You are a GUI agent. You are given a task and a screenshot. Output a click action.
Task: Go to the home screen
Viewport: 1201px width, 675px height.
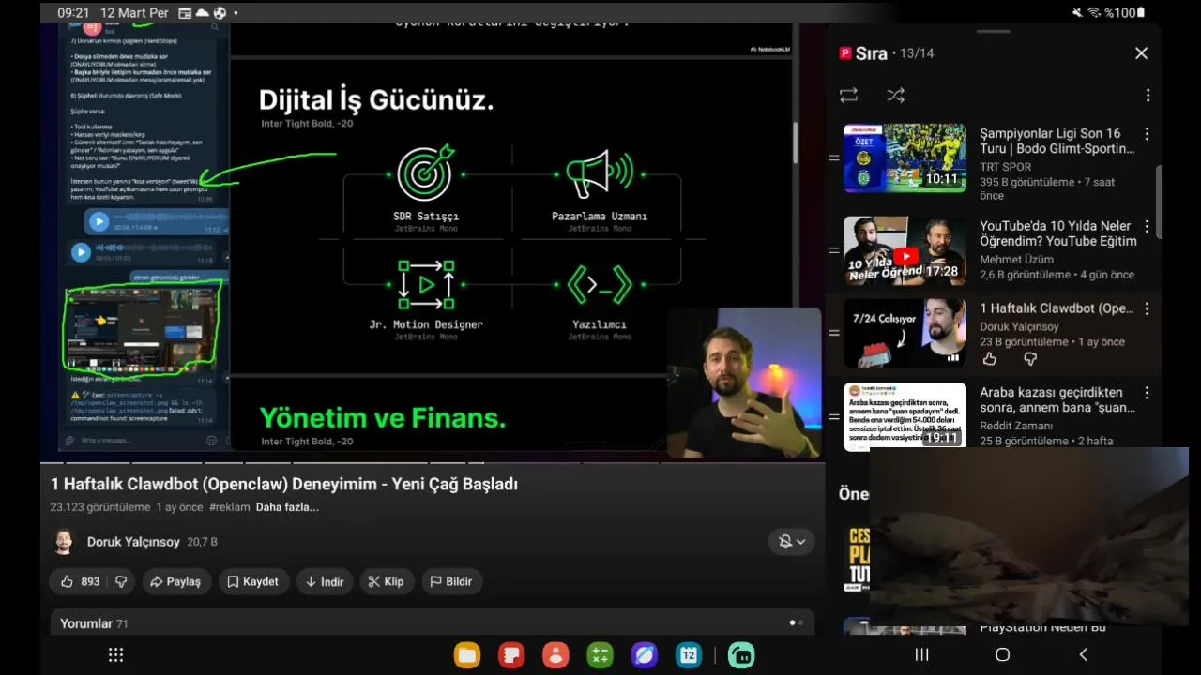coord(1002,655)
